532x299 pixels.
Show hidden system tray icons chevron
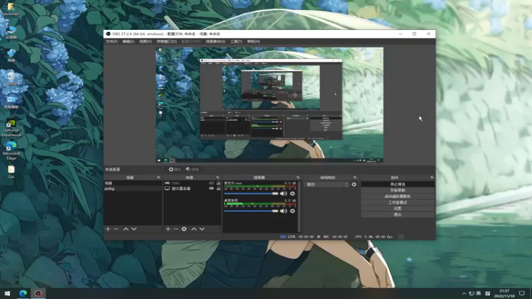[464, 293]
